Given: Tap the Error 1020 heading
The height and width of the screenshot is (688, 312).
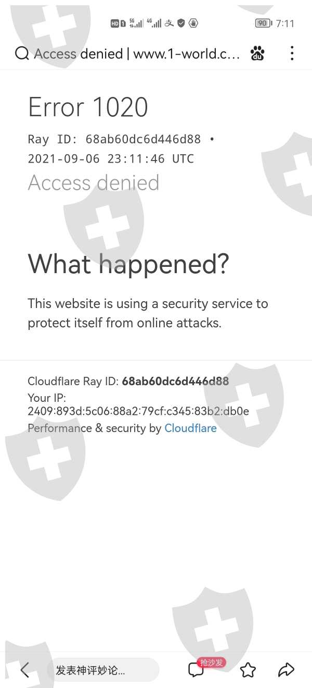Looking at the screenshot, I should tap(88, 107).
